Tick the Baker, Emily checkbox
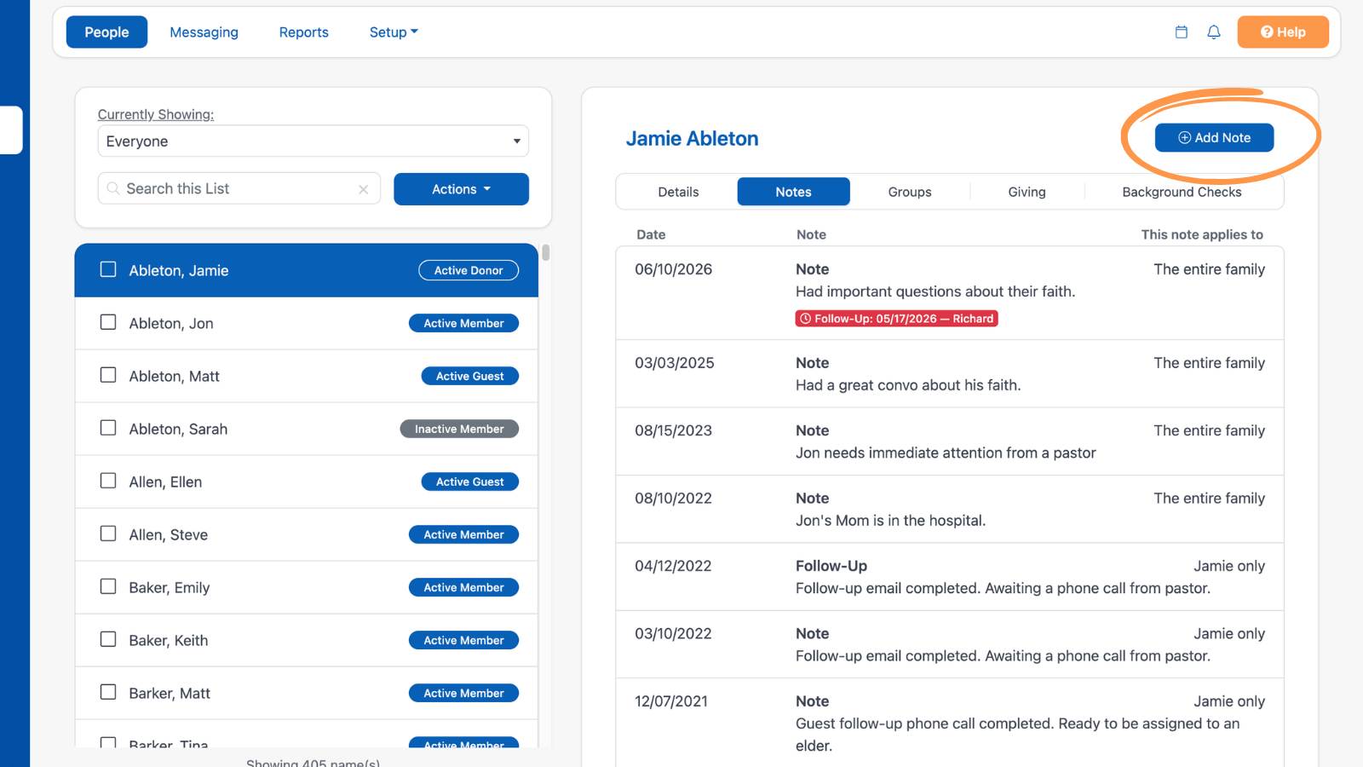The width and height of the screenshot is (1363, 767). [x=108, y=586]
